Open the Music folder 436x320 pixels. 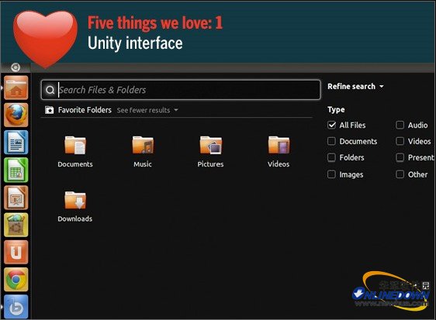[x=143, y=152]
